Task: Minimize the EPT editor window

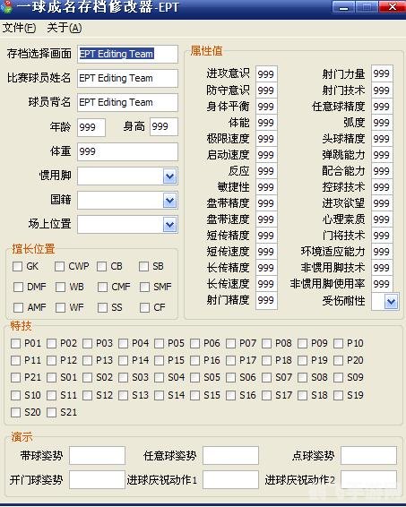Action: tap(344, 7)
